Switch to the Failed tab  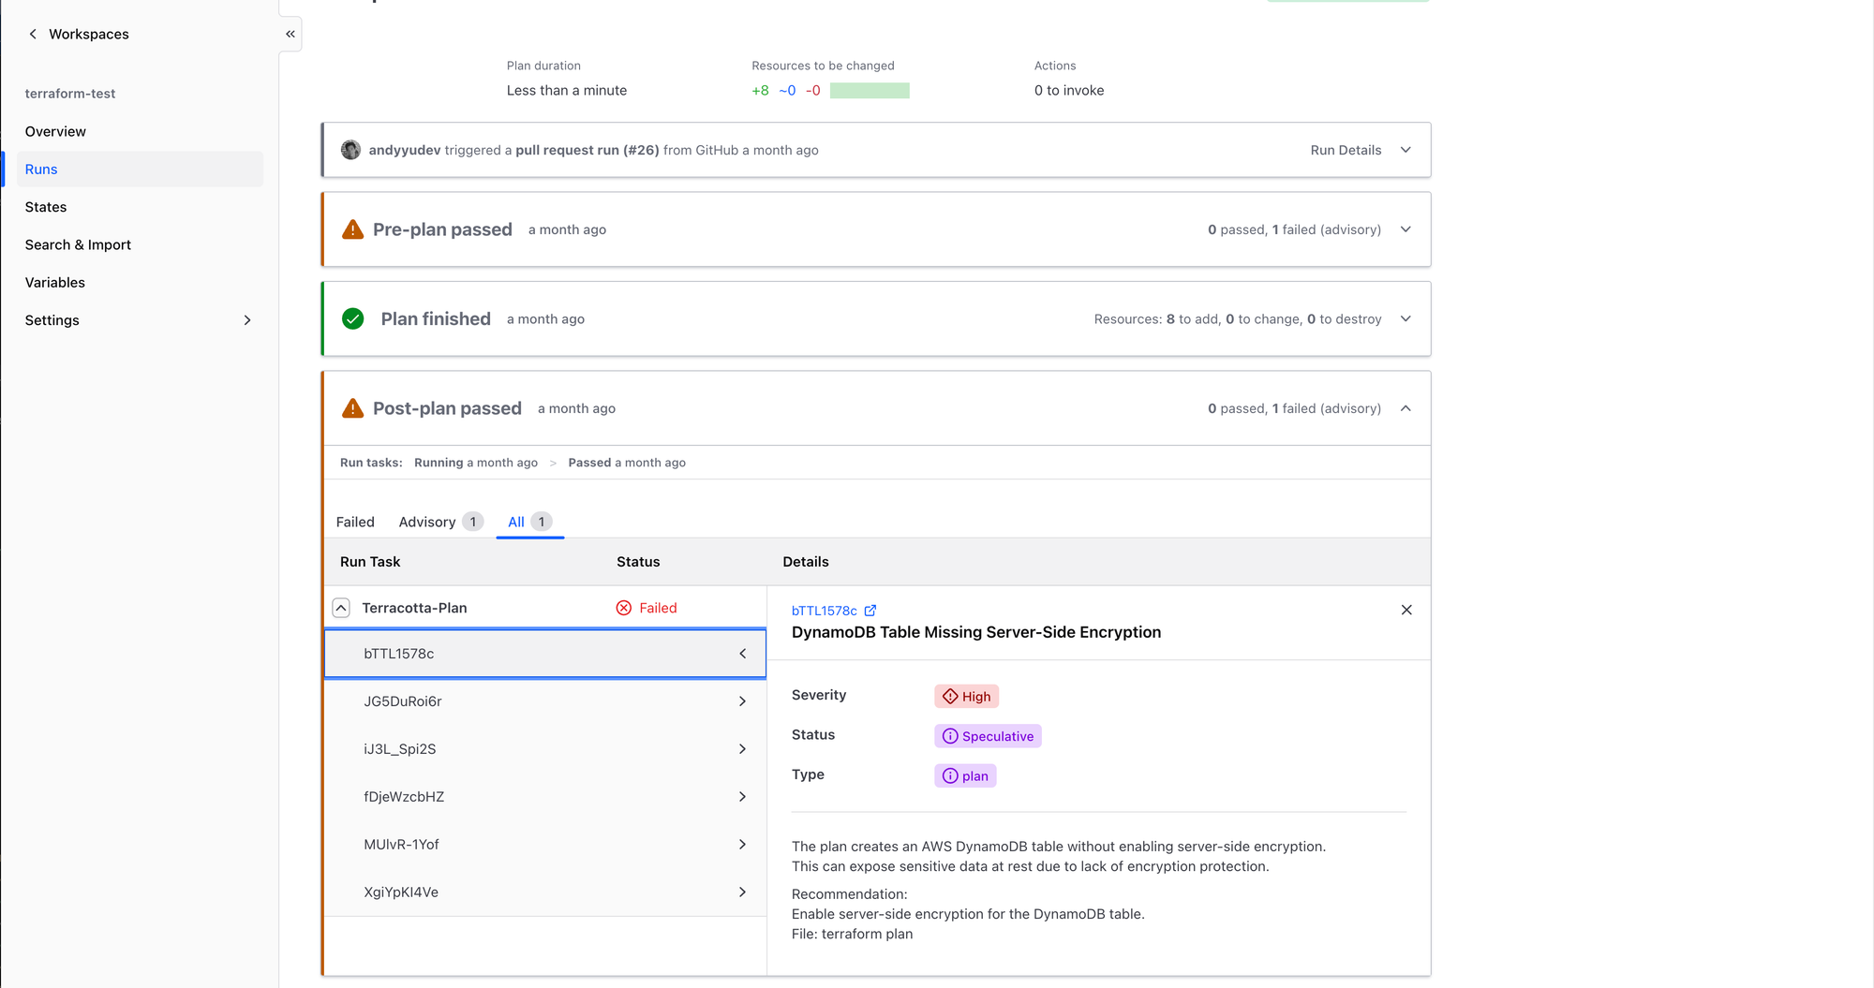[355, 522]
